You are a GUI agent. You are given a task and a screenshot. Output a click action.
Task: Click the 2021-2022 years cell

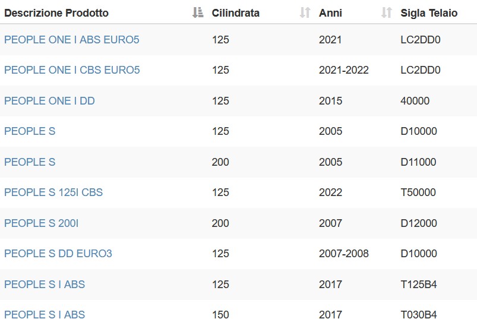coord(344,70)
